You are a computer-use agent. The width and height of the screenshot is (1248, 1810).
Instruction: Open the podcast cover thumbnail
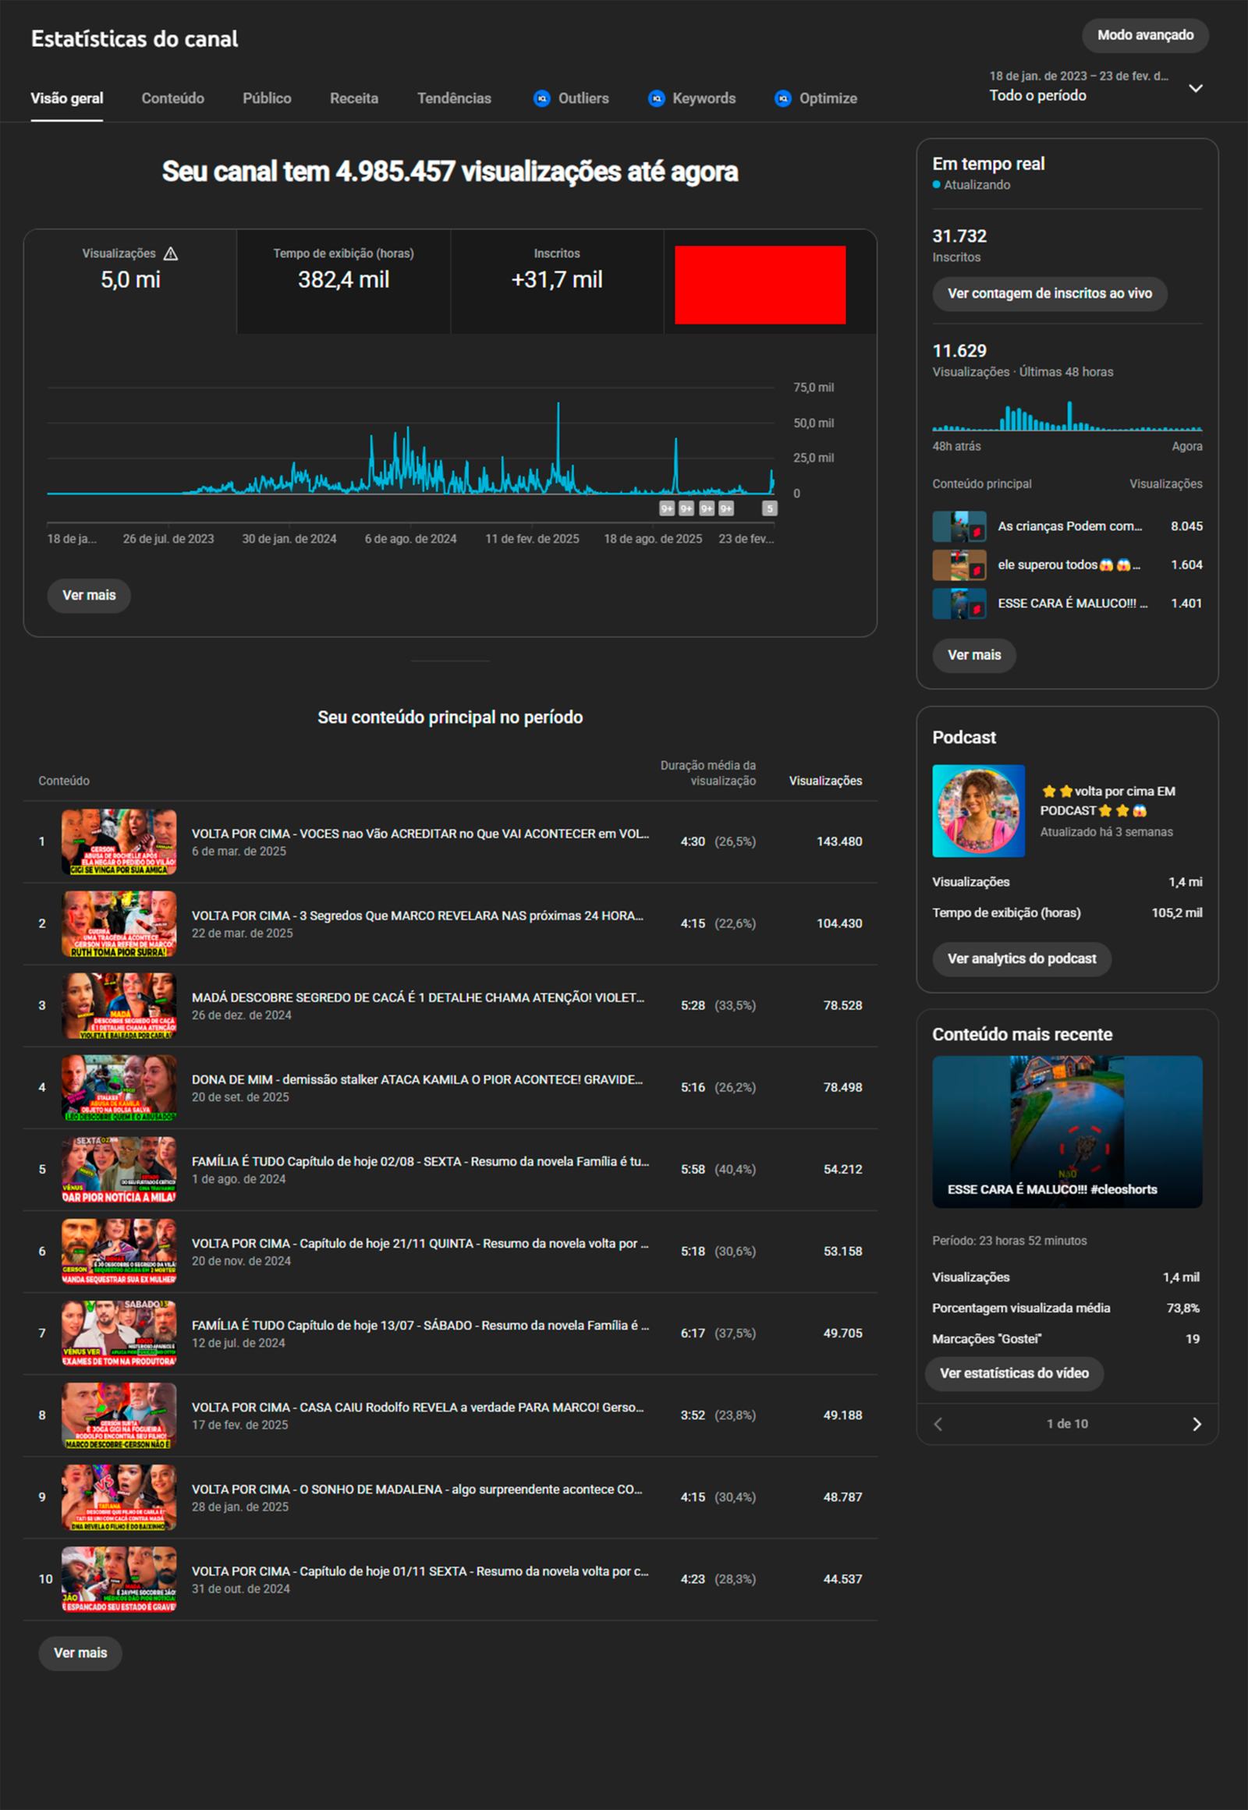[978, 811]
